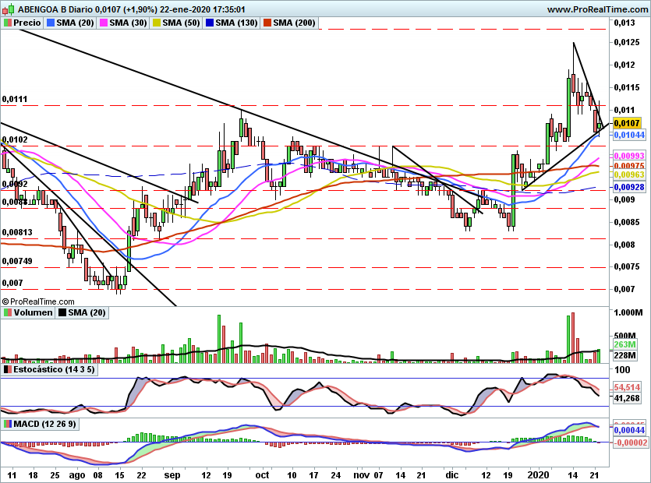Open the SMA (20) price indicator settings
Viewport: 651px width, 483px height.
pyautogui.click(x=75, y=23)
